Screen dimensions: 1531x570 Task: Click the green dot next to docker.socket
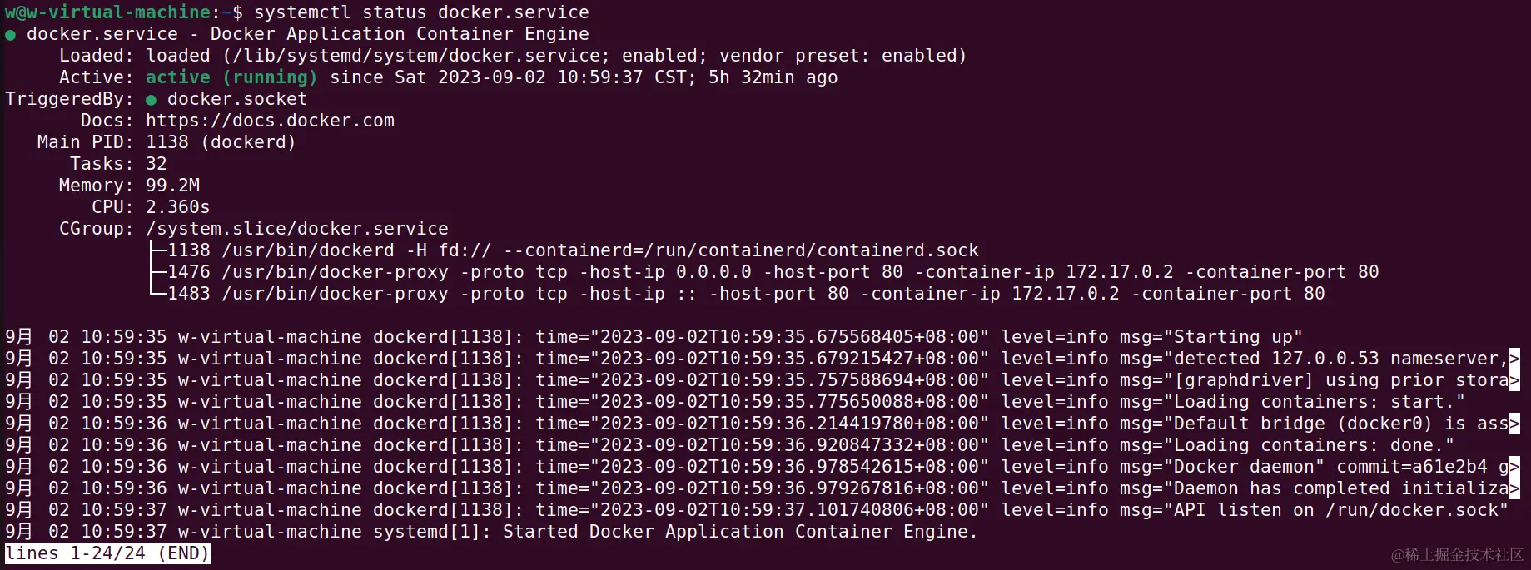click(151, 100)
